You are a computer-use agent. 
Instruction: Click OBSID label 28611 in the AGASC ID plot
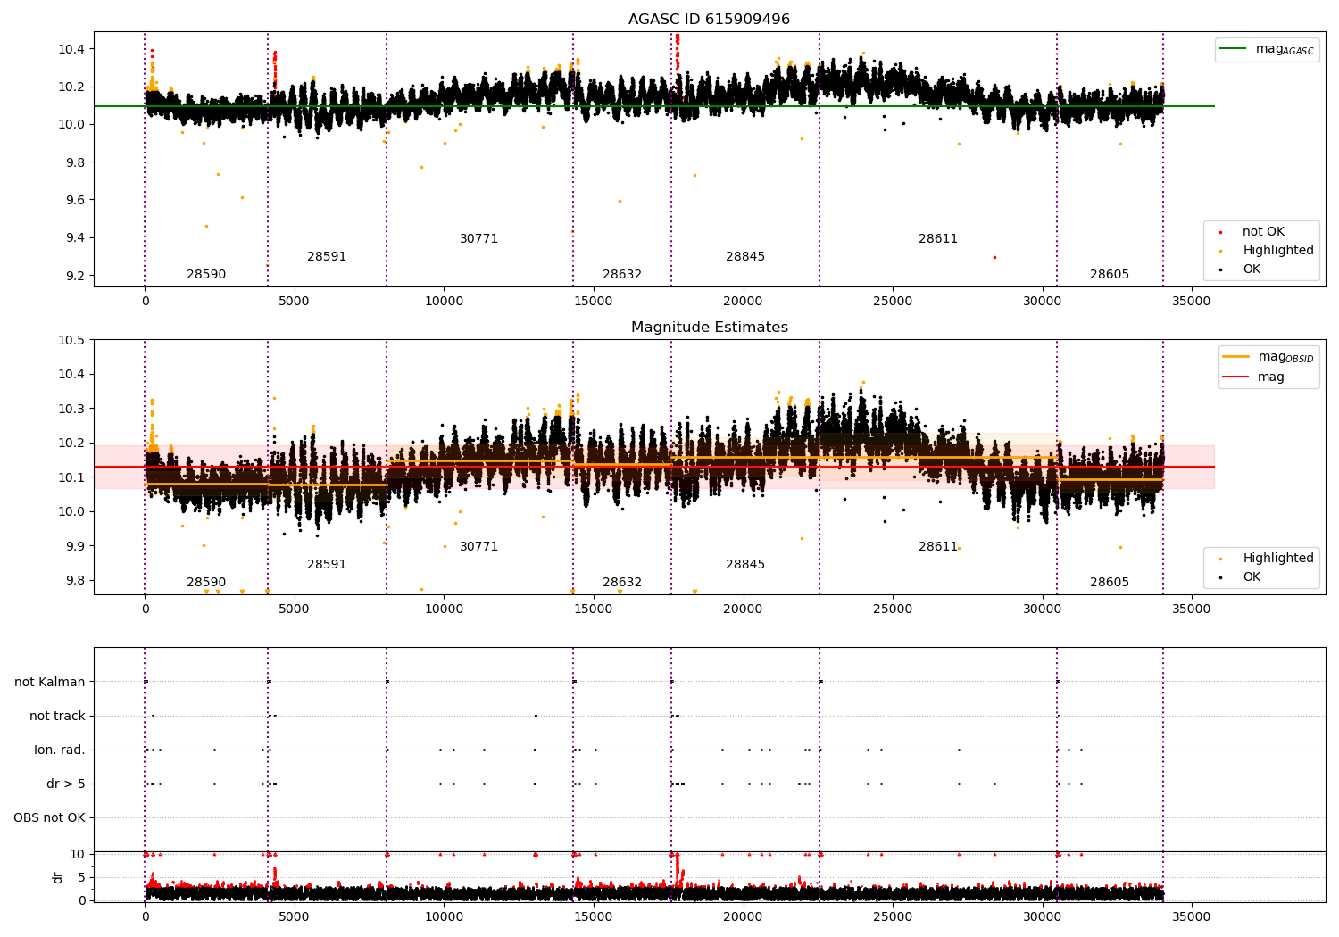tap(938, 239)
